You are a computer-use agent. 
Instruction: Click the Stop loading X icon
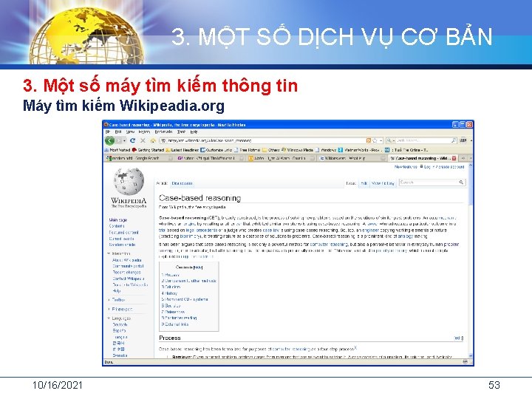coord(143,140)
